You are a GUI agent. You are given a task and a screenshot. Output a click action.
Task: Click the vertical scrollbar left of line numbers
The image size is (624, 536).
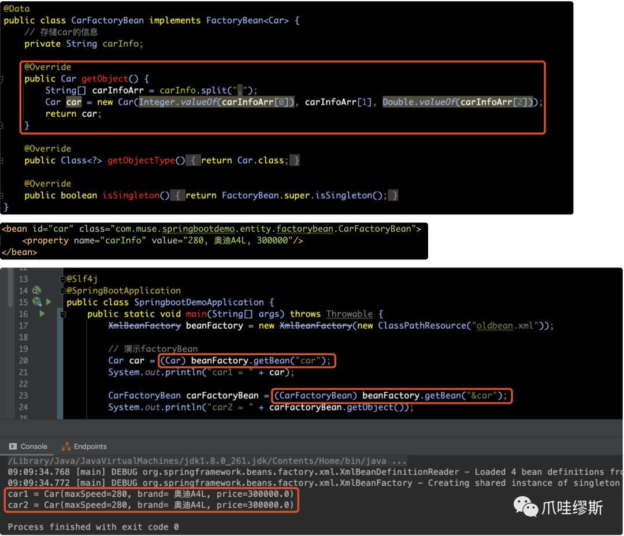click(x=10, y=287)
